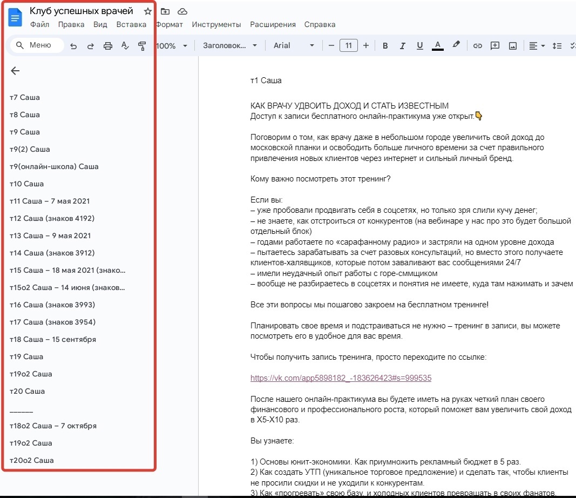Image resolution: width=576 pixels, height=498 pixels.
Task: Open Google Docs home icon
Action: (x=15, y=17)
